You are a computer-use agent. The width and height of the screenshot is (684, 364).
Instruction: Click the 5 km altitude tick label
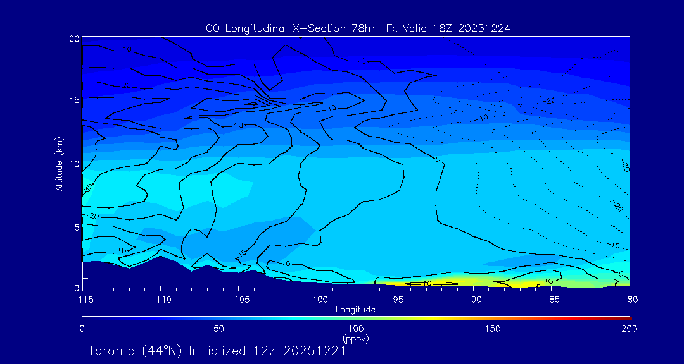pyautogui.click(x=76, y=226)
